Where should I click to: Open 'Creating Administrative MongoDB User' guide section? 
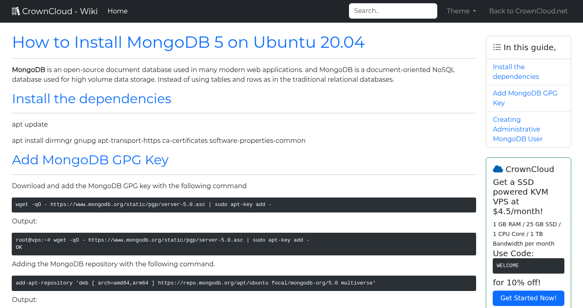(517, 129)
